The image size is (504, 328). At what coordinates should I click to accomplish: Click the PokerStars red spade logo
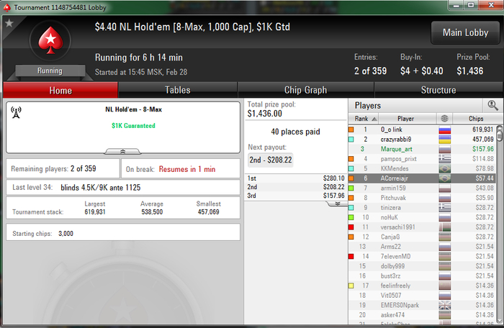coord(50,40)
